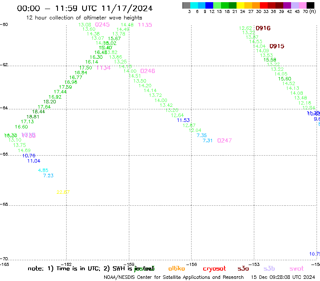Select the cyan legend color swatch
The height and width of the screenshot is (281, 320).
click(194, 5)
